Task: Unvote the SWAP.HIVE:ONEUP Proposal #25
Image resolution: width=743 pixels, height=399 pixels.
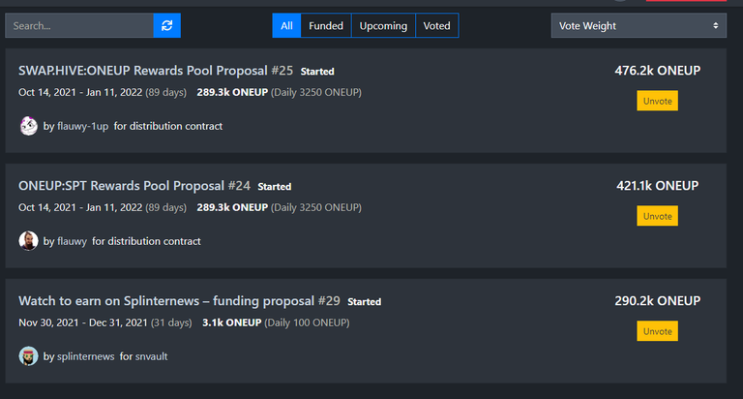Action: click(657, 101)
